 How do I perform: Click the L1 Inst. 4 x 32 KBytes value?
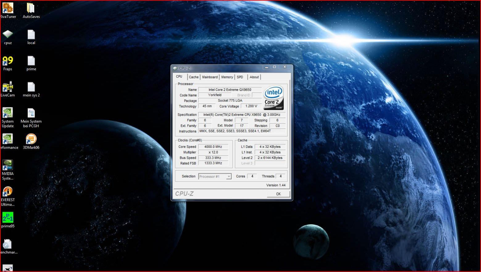tap(270, 152)
